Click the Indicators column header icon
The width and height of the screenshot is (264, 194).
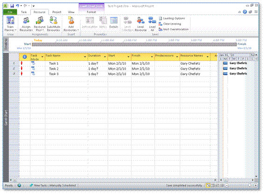pos(25,57)
